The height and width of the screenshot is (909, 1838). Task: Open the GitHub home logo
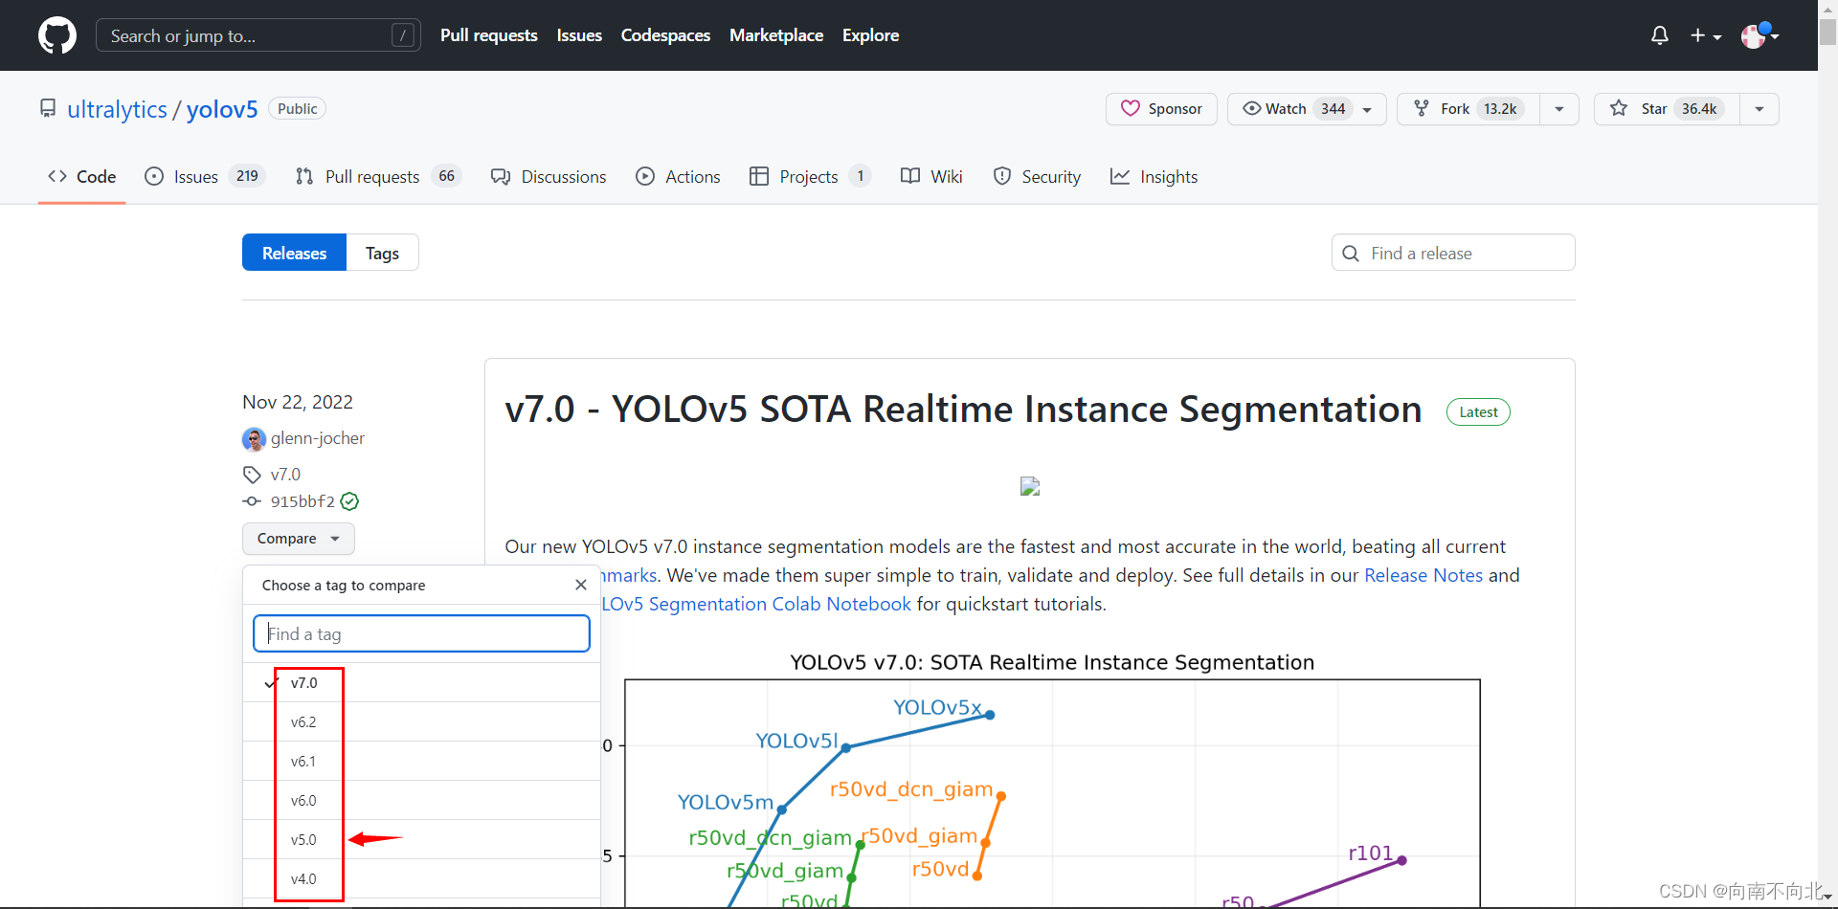[x=57, y=35]
